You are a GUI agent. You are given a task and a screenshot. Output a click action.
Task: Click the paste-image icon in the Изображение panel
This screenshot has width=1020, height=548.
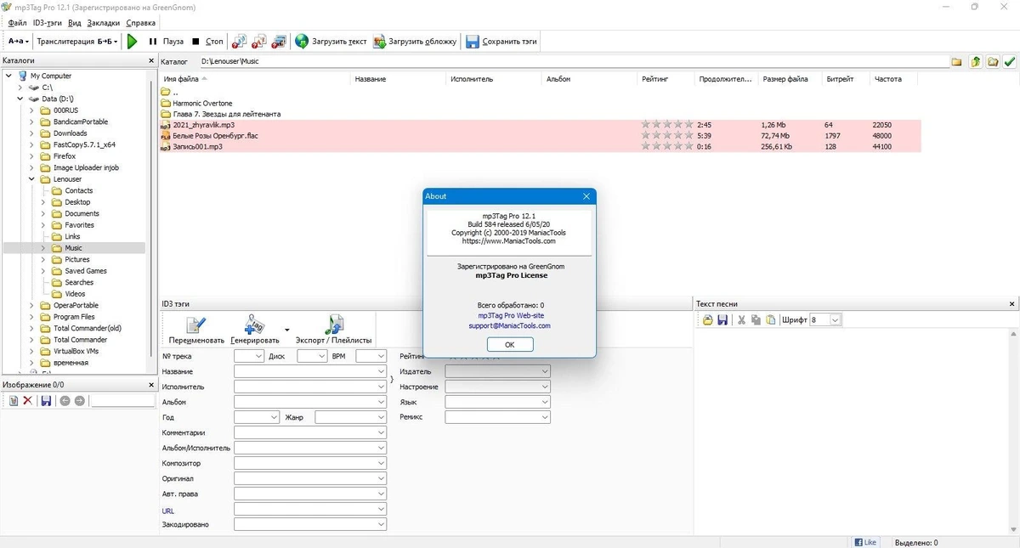coord(14,401)
